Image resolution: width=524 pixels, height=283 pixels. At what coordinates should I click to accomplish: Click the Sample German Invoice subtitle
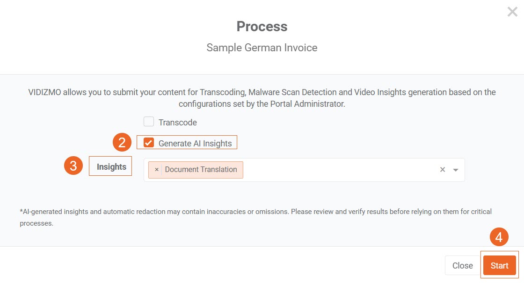click(262, 48)
